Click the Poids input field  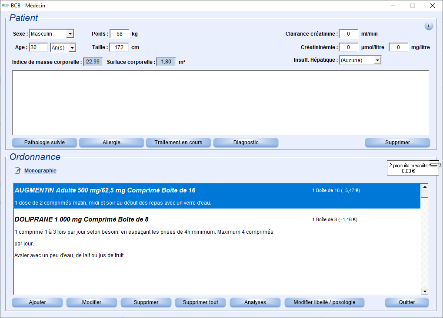click(x=120, y=34)
